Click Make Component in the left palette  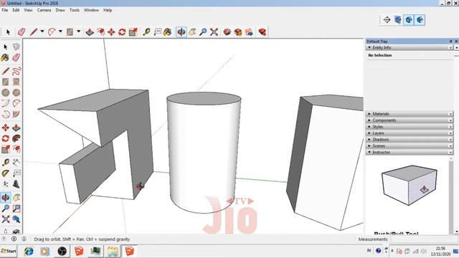[x=16, y=47]
